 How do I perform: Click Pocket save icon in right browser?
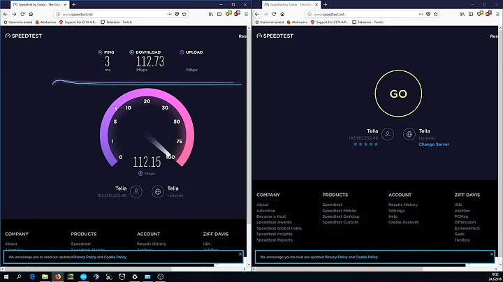coord(428,14)
